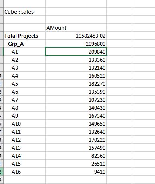Click the Grp_A amount 2096800

76,44
